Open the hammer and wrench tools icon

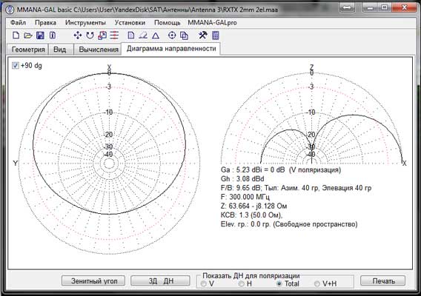coord(202,35)
